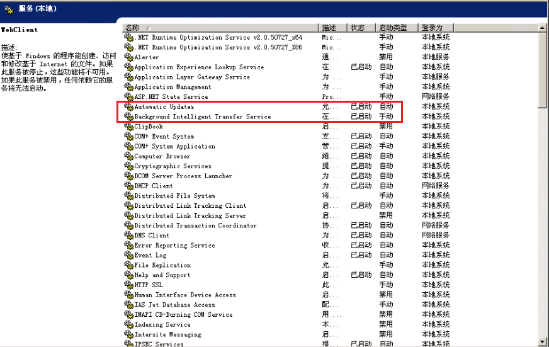Sort services by the 名称 column header
549x347 pixels.
click(220, 28)
